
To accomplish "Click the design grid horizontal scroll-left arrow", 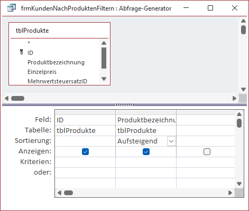I will tap(59, 193).
